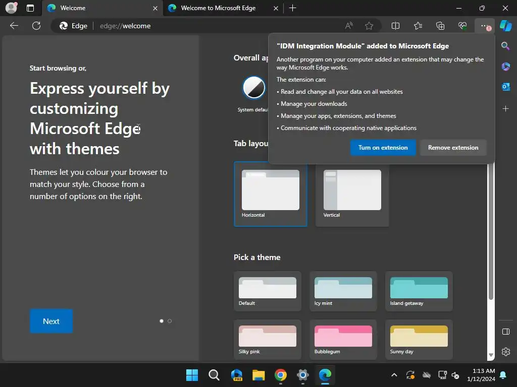Select the first page indicator dot
The image size is (517, 387).
pos(162,321)
